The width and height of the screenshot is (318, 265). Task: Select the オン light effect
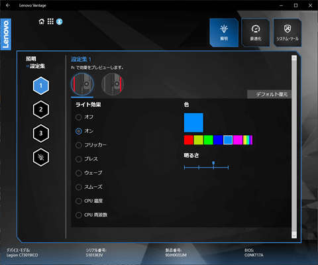pyautogui.click(x=84, y=131)
